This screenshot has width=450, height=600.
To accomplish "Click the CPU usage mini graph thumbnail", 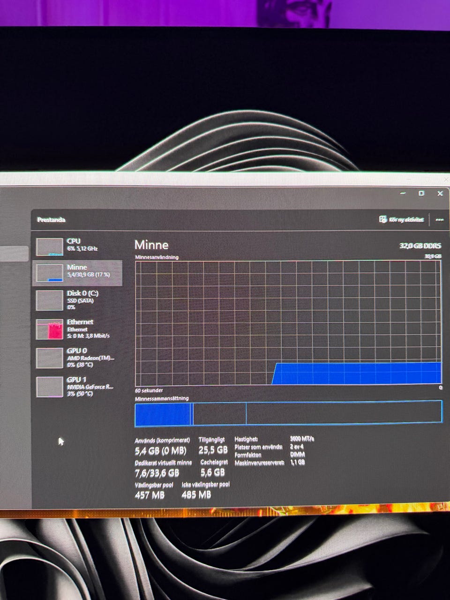I will (50, 247).
